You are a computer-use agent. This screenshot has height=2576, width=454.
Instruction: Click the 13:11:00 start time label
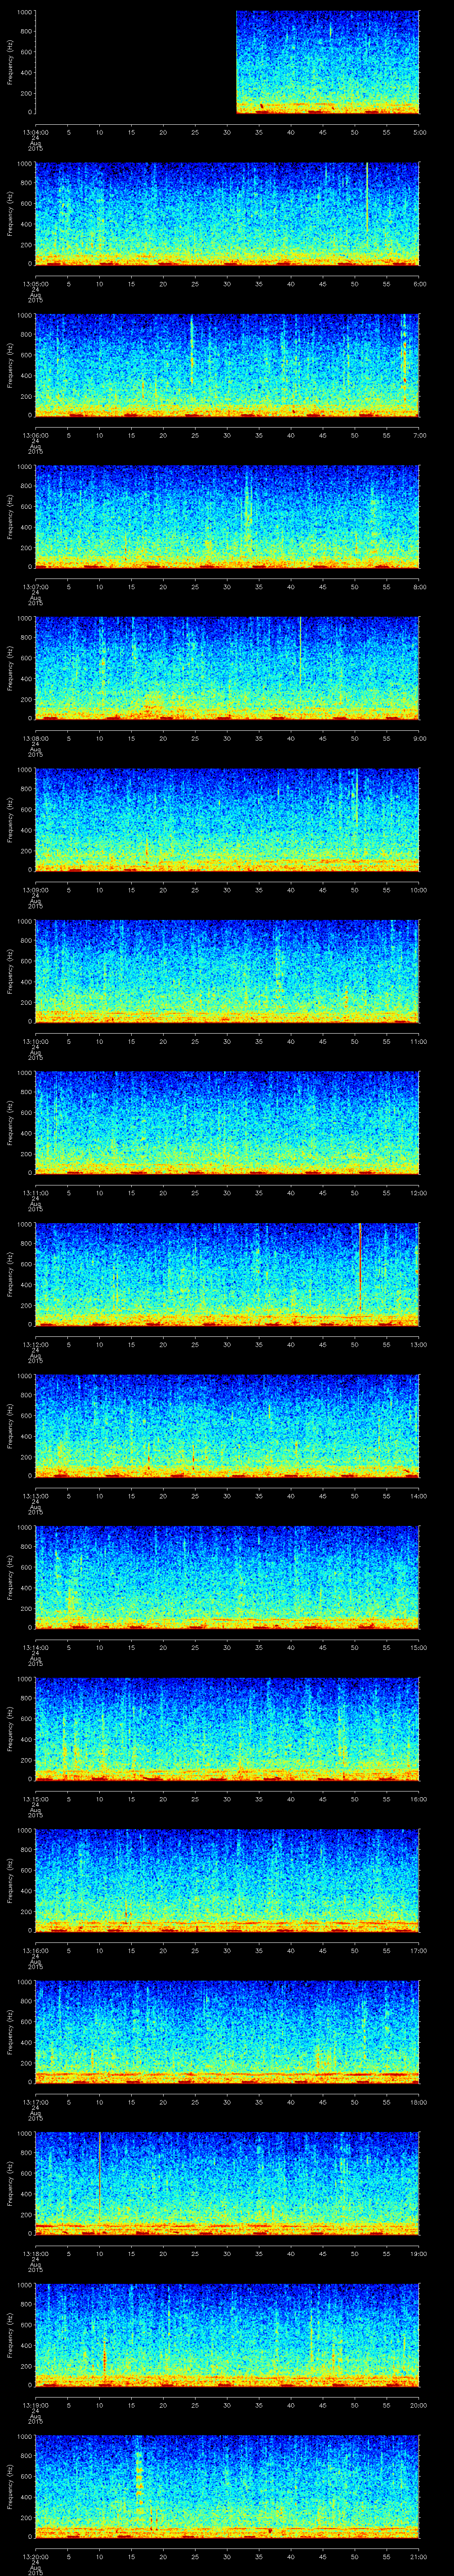(35, 1192)
